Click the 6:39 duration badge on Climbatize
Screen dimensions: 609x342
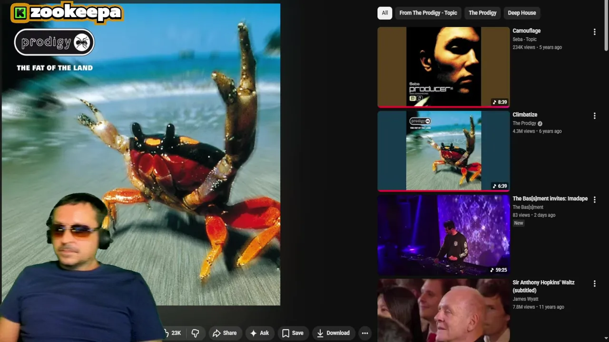500,186
